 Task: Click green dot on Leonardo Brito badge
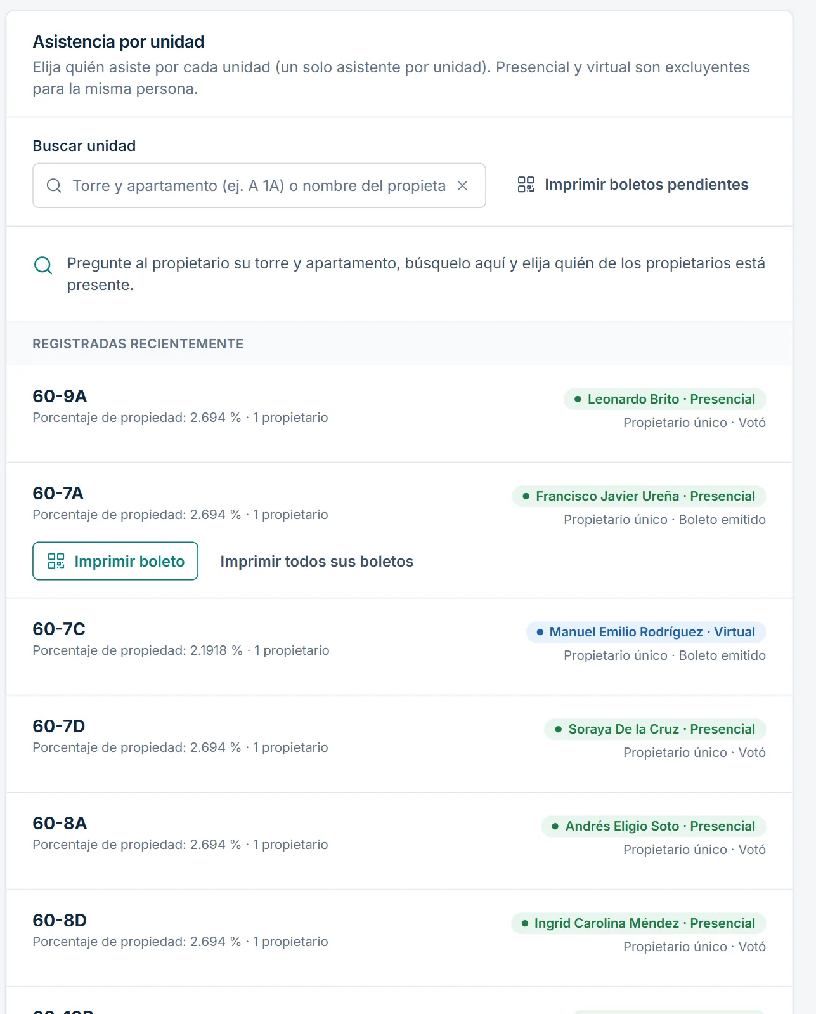pos(578,399)
